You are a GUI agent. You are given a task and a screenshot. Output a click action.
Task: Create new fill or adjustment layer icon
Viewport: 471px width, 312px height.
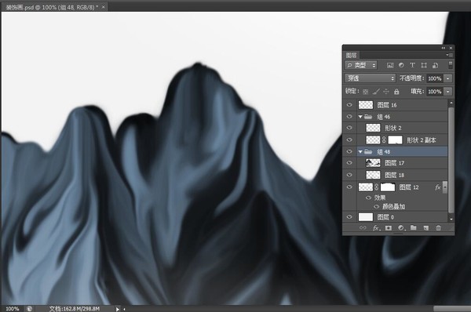[x=401, y=228]
